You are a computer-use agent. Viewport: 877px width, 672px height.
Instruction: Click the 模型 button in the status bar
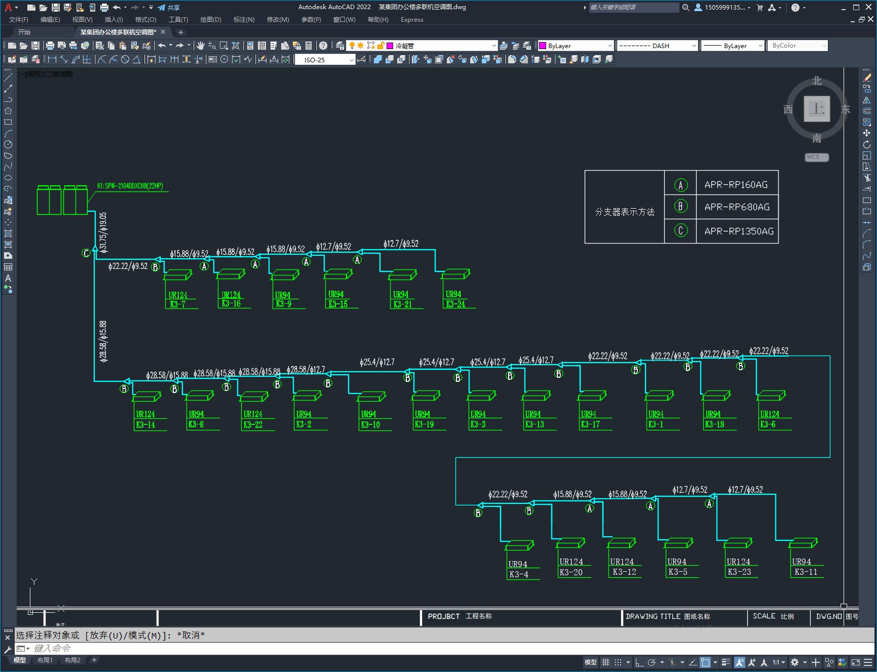coord(591,662)
